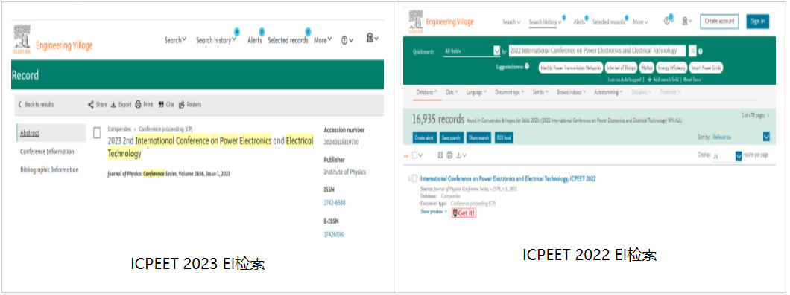Select the Smart Power Grids suggested term
Image resolution: width=790 pixels, height=295 pixels.
(x=707, y=68)
